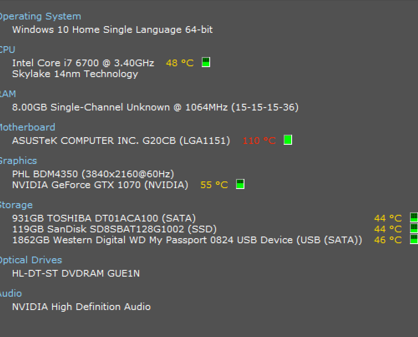Open the Optical Drives section heading
The height and width of the screenshot is (337, 418).
pos(31,260)
